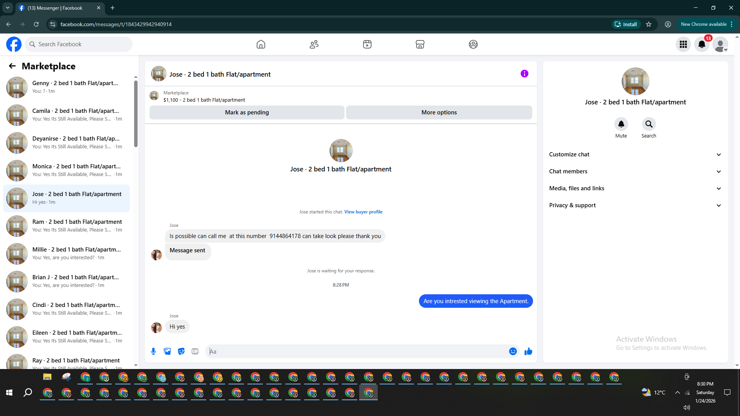Attach a photo using the image icon

tap(167, 351)
